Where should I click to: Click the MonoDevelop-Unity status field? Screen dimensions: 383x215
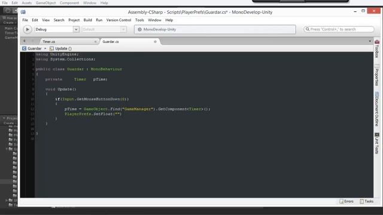point(215,29)
